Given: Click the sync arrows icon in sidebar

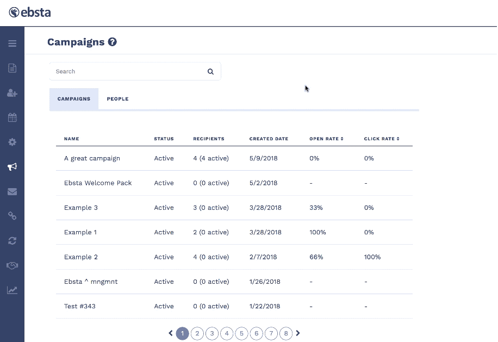Looking at the screenshot, I should pyautogui.click(x=12, y=240).
